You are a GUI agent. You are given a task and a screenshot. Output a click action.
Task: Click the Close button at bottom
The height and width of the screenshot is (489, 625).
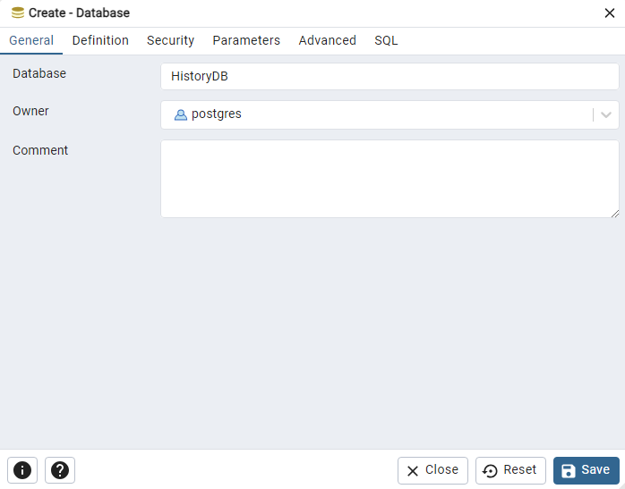pos(432,470)
